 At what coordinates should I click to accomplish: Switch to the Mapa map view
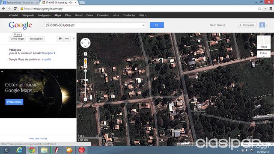click(264, 43)
